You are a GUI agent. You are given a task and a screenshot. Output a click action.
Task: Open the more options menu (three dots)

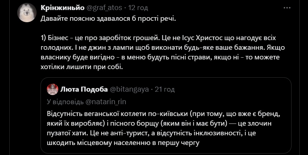287,8
